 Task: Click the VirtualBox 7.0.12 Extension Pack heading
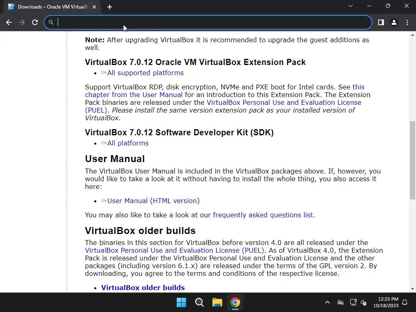point(195,62)
